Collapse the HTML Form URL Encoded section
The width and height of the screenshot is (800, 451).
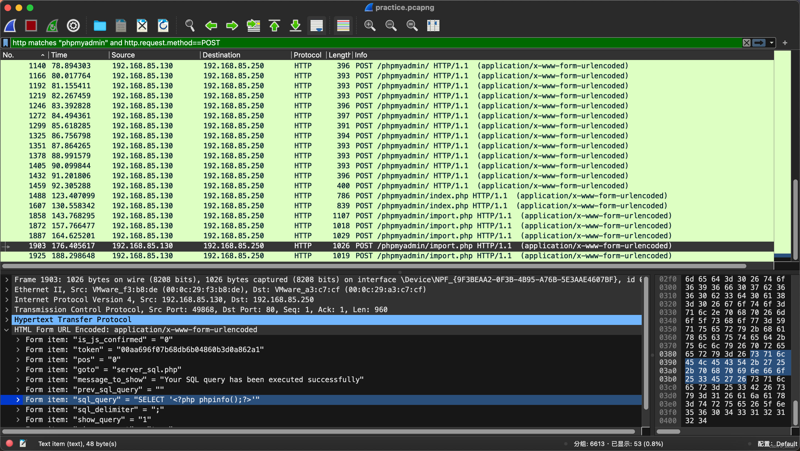point(7,330)
